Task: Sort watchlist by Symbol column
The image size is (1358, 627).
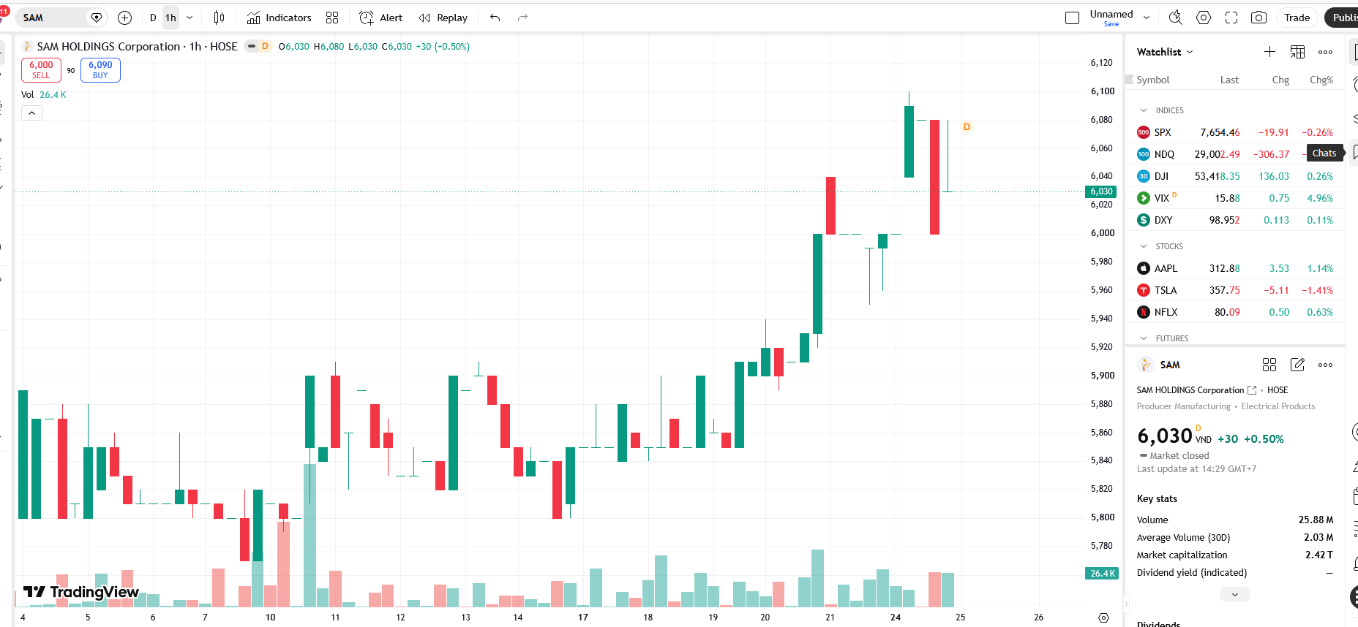Action: [1153, 80]
